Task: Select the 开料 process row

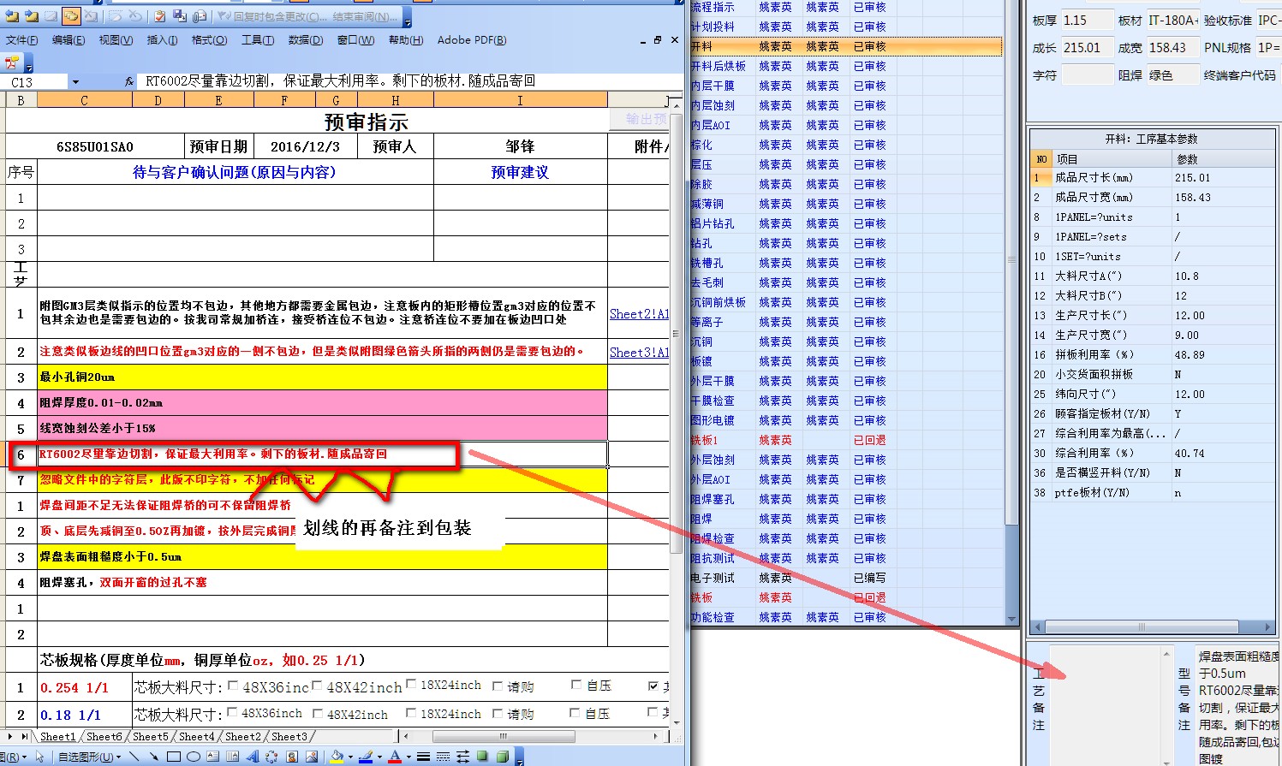Action: (x=845, y=46)
